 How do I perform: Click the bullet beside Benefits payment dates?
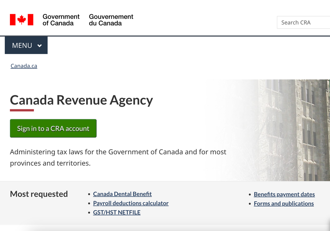250,194
